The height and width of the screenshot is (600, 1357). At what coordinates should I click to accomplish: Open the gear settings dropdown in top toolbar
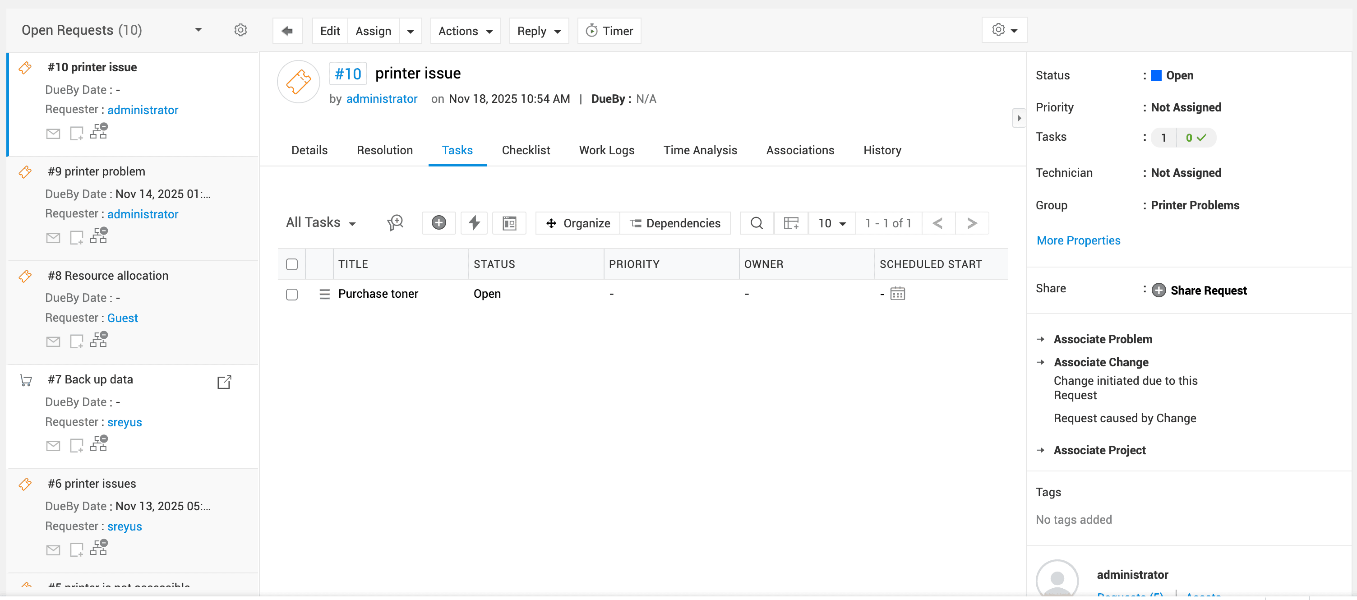click(1004, 30)
